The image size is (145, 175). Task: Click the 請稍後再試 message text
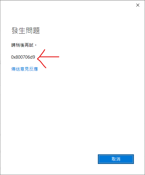coord(23,45)
